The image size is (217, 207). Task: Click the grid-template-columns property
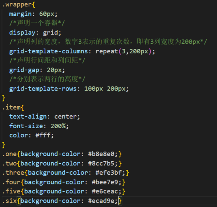coord(48,52)
